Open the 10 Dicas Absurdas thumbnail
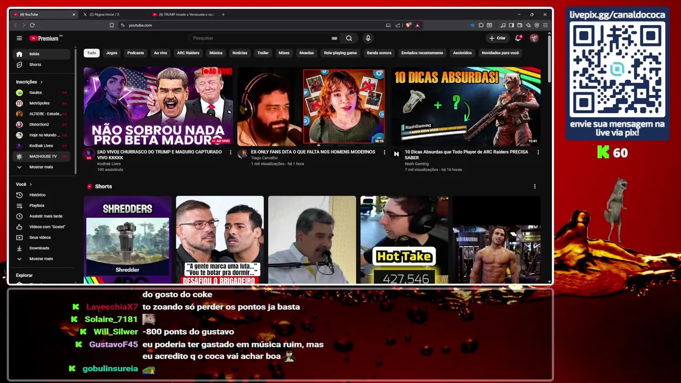 (x=466, y=106)
